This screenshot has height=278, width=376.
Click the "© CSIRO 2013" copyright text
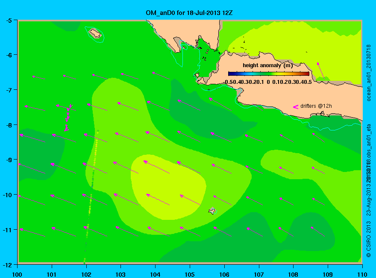[369, 239]
